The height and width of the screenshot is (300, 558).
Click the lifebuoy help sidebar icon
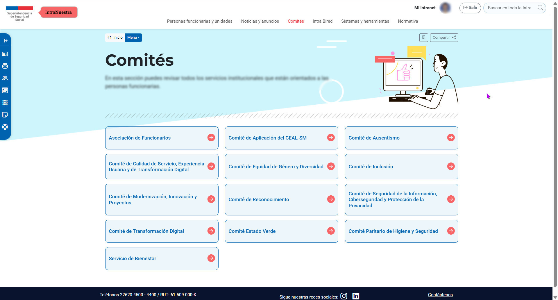click(x=5, y=127)
